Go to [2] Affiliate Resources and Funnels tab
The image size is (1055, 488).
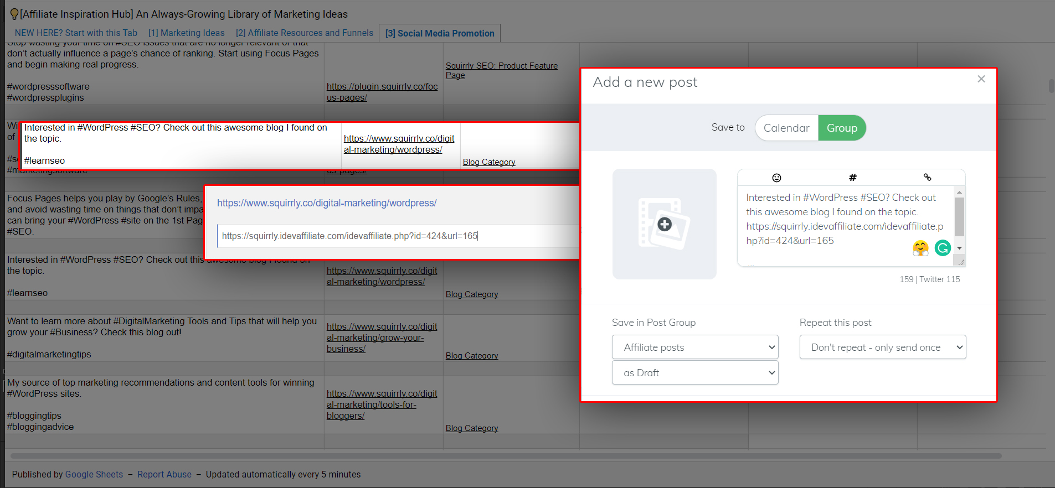(305, 33)
